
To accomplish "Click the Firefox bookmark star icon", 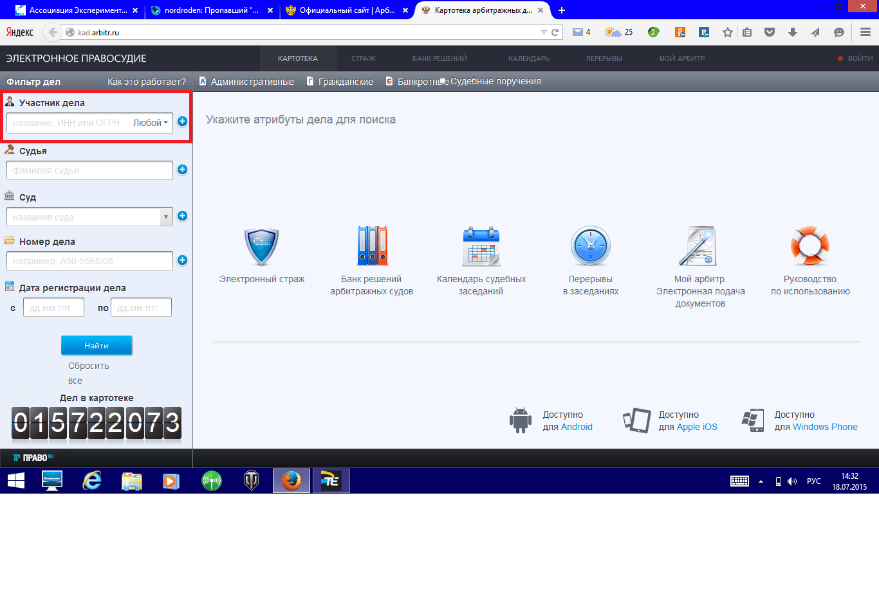I will [727, 32].
